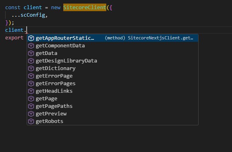Click method icon beside getErrorPage
This screenshot has width=232, height=152.
31,76
